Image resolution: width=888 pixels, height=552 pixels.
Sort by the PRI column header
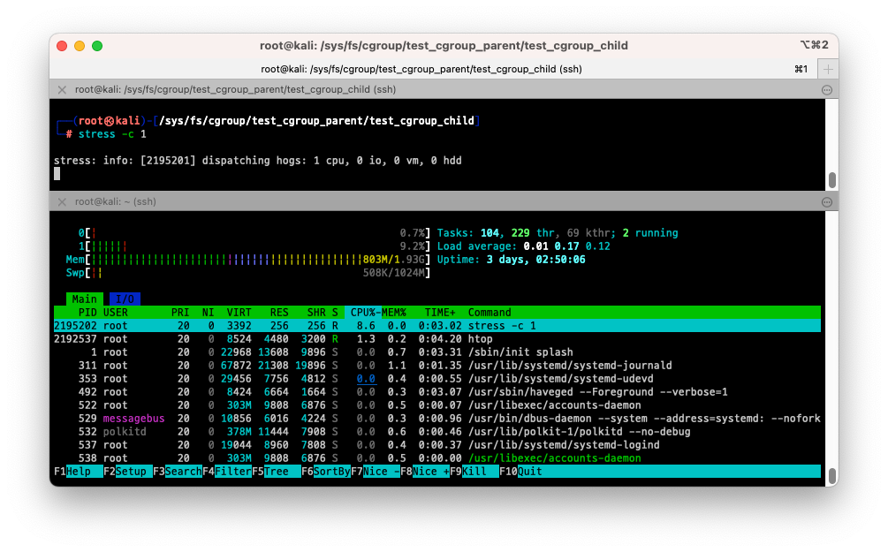(180, 313)
